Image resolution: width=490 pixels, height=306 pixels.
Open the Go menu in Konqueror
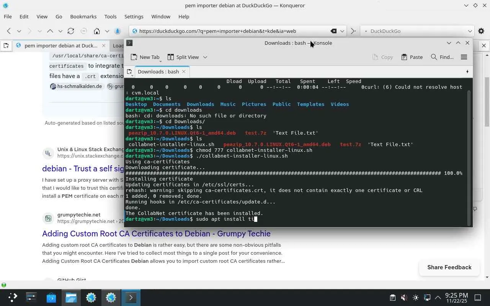[59, 16]
